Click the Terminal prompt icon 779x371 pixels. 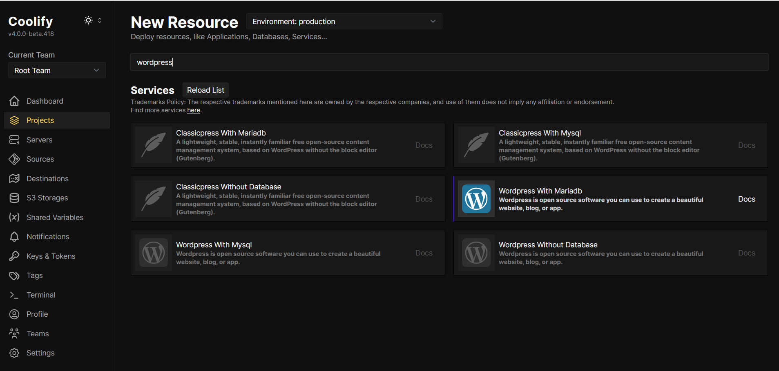click(x=14, y=295)
